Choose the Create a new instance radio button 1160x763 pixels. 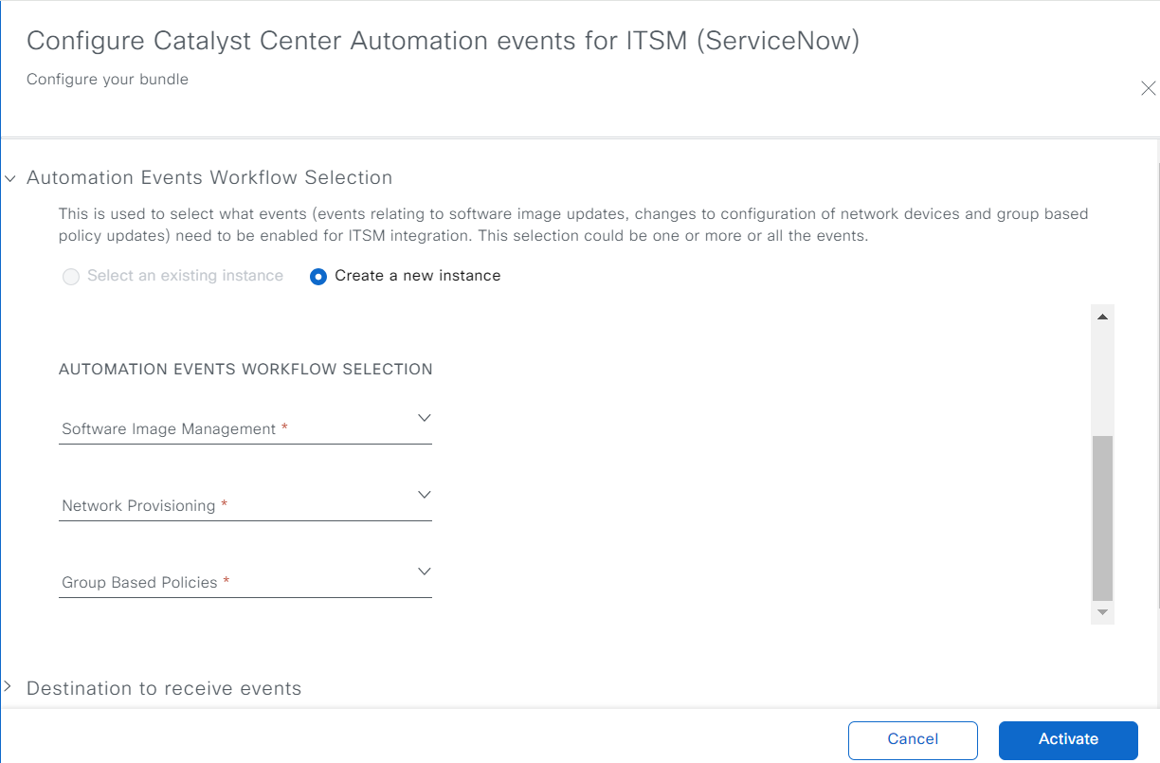[318, 277]
